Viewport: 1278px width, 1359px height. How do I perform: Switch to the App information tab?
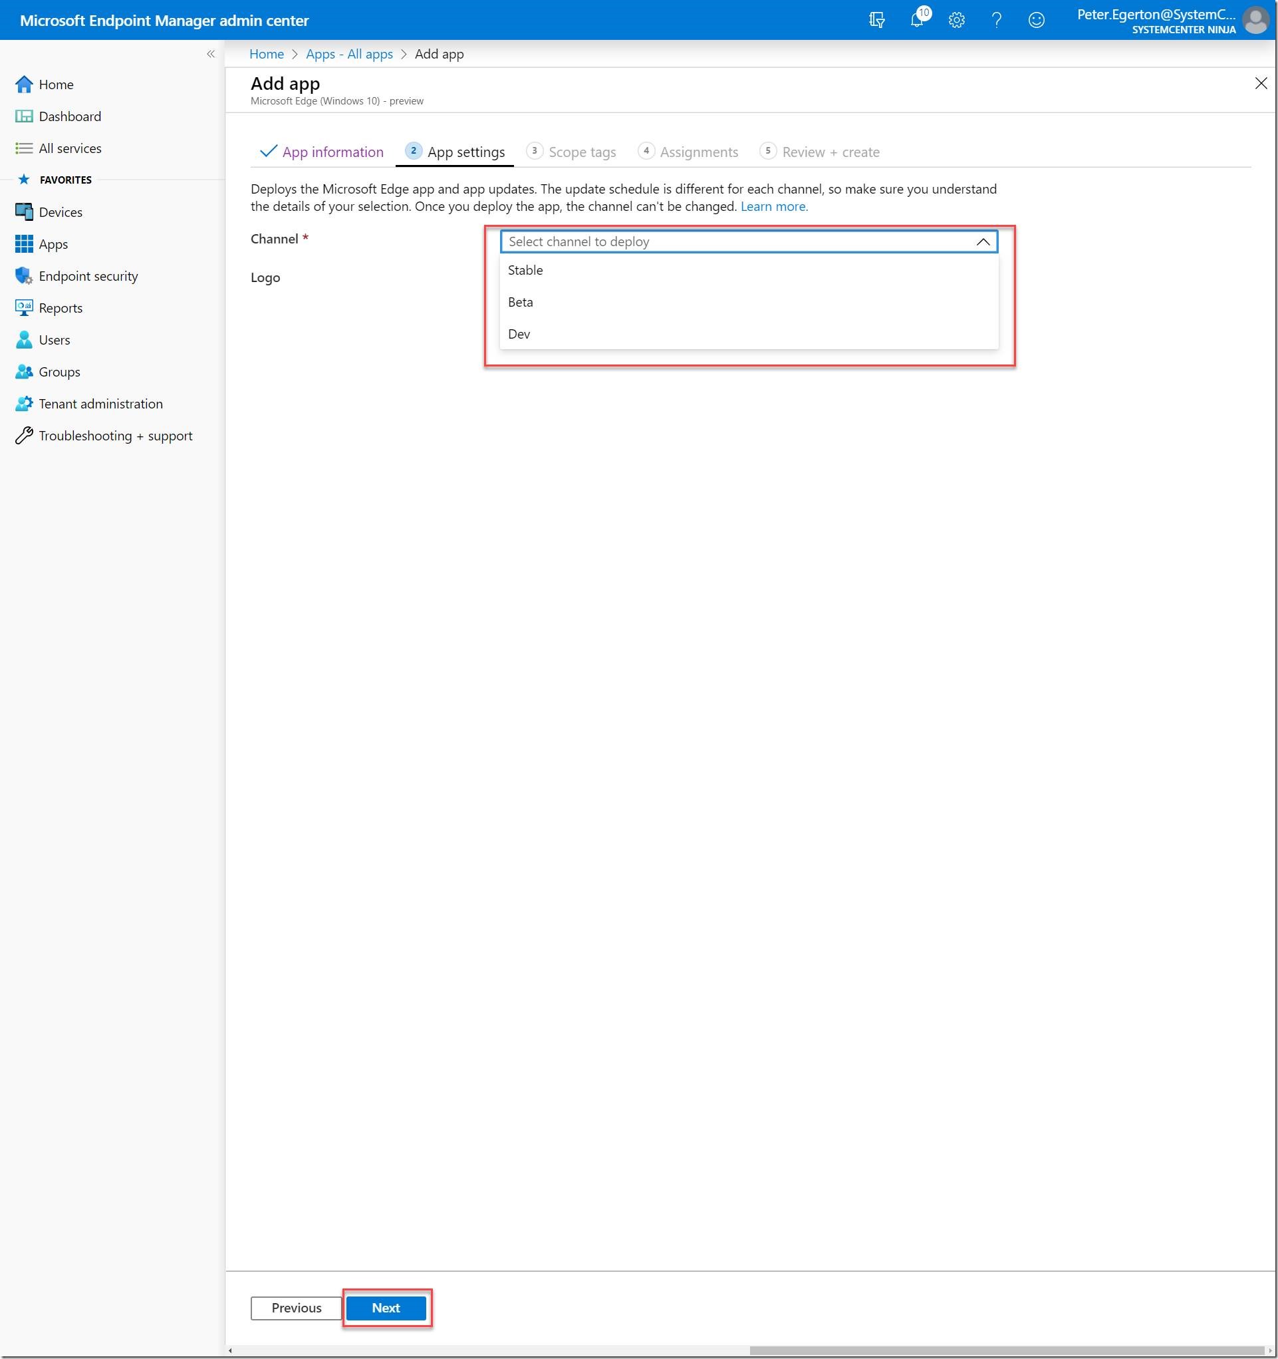[332, 152]
